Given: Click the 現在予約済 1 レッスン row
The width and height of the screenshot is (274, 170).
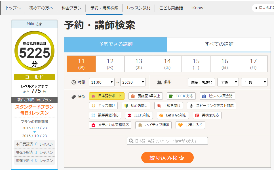Looking at the screenshot, I should tap(34, 152).
